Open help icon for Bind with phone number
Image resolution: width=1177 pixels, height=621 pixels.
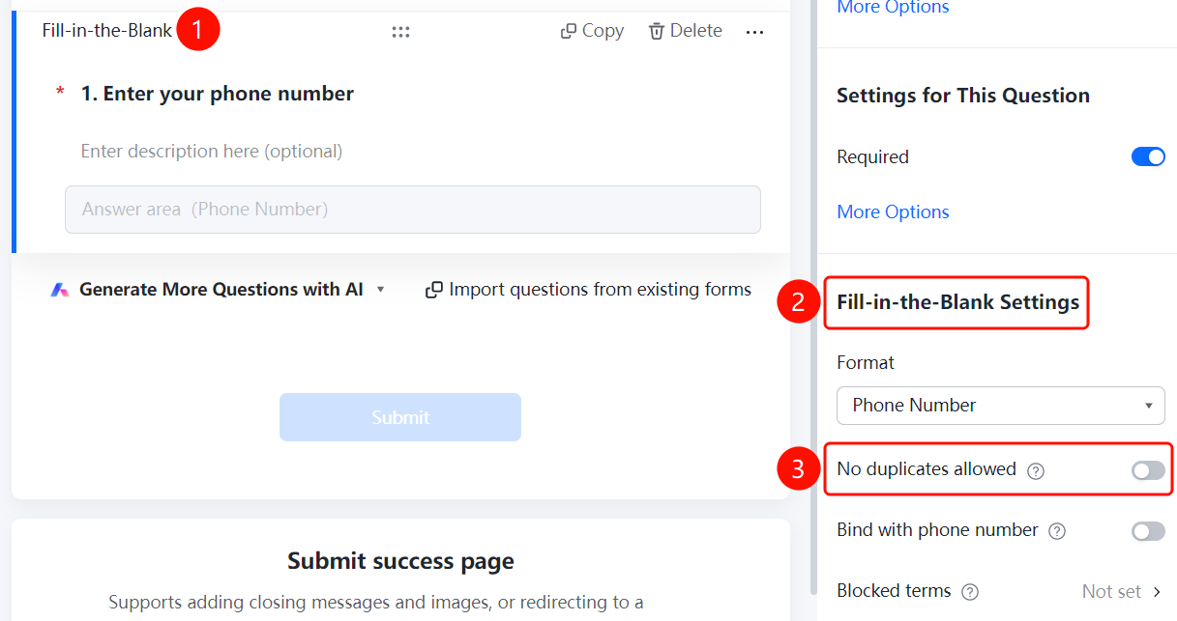tap(1057, 531)
